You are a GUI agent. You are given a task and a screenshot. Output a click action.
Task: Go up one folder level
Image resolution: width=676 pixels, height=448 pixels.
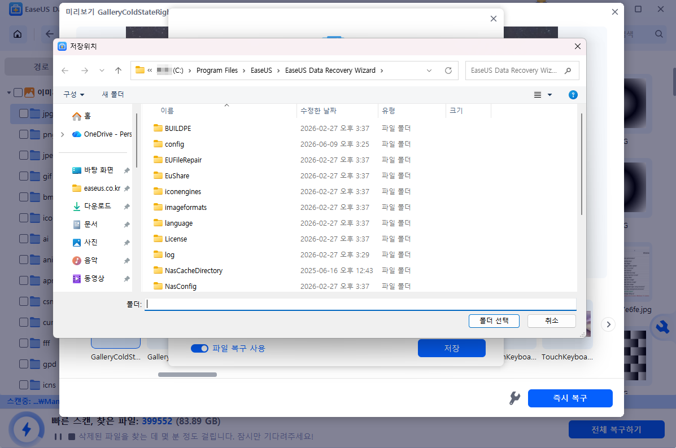[118, 71]
